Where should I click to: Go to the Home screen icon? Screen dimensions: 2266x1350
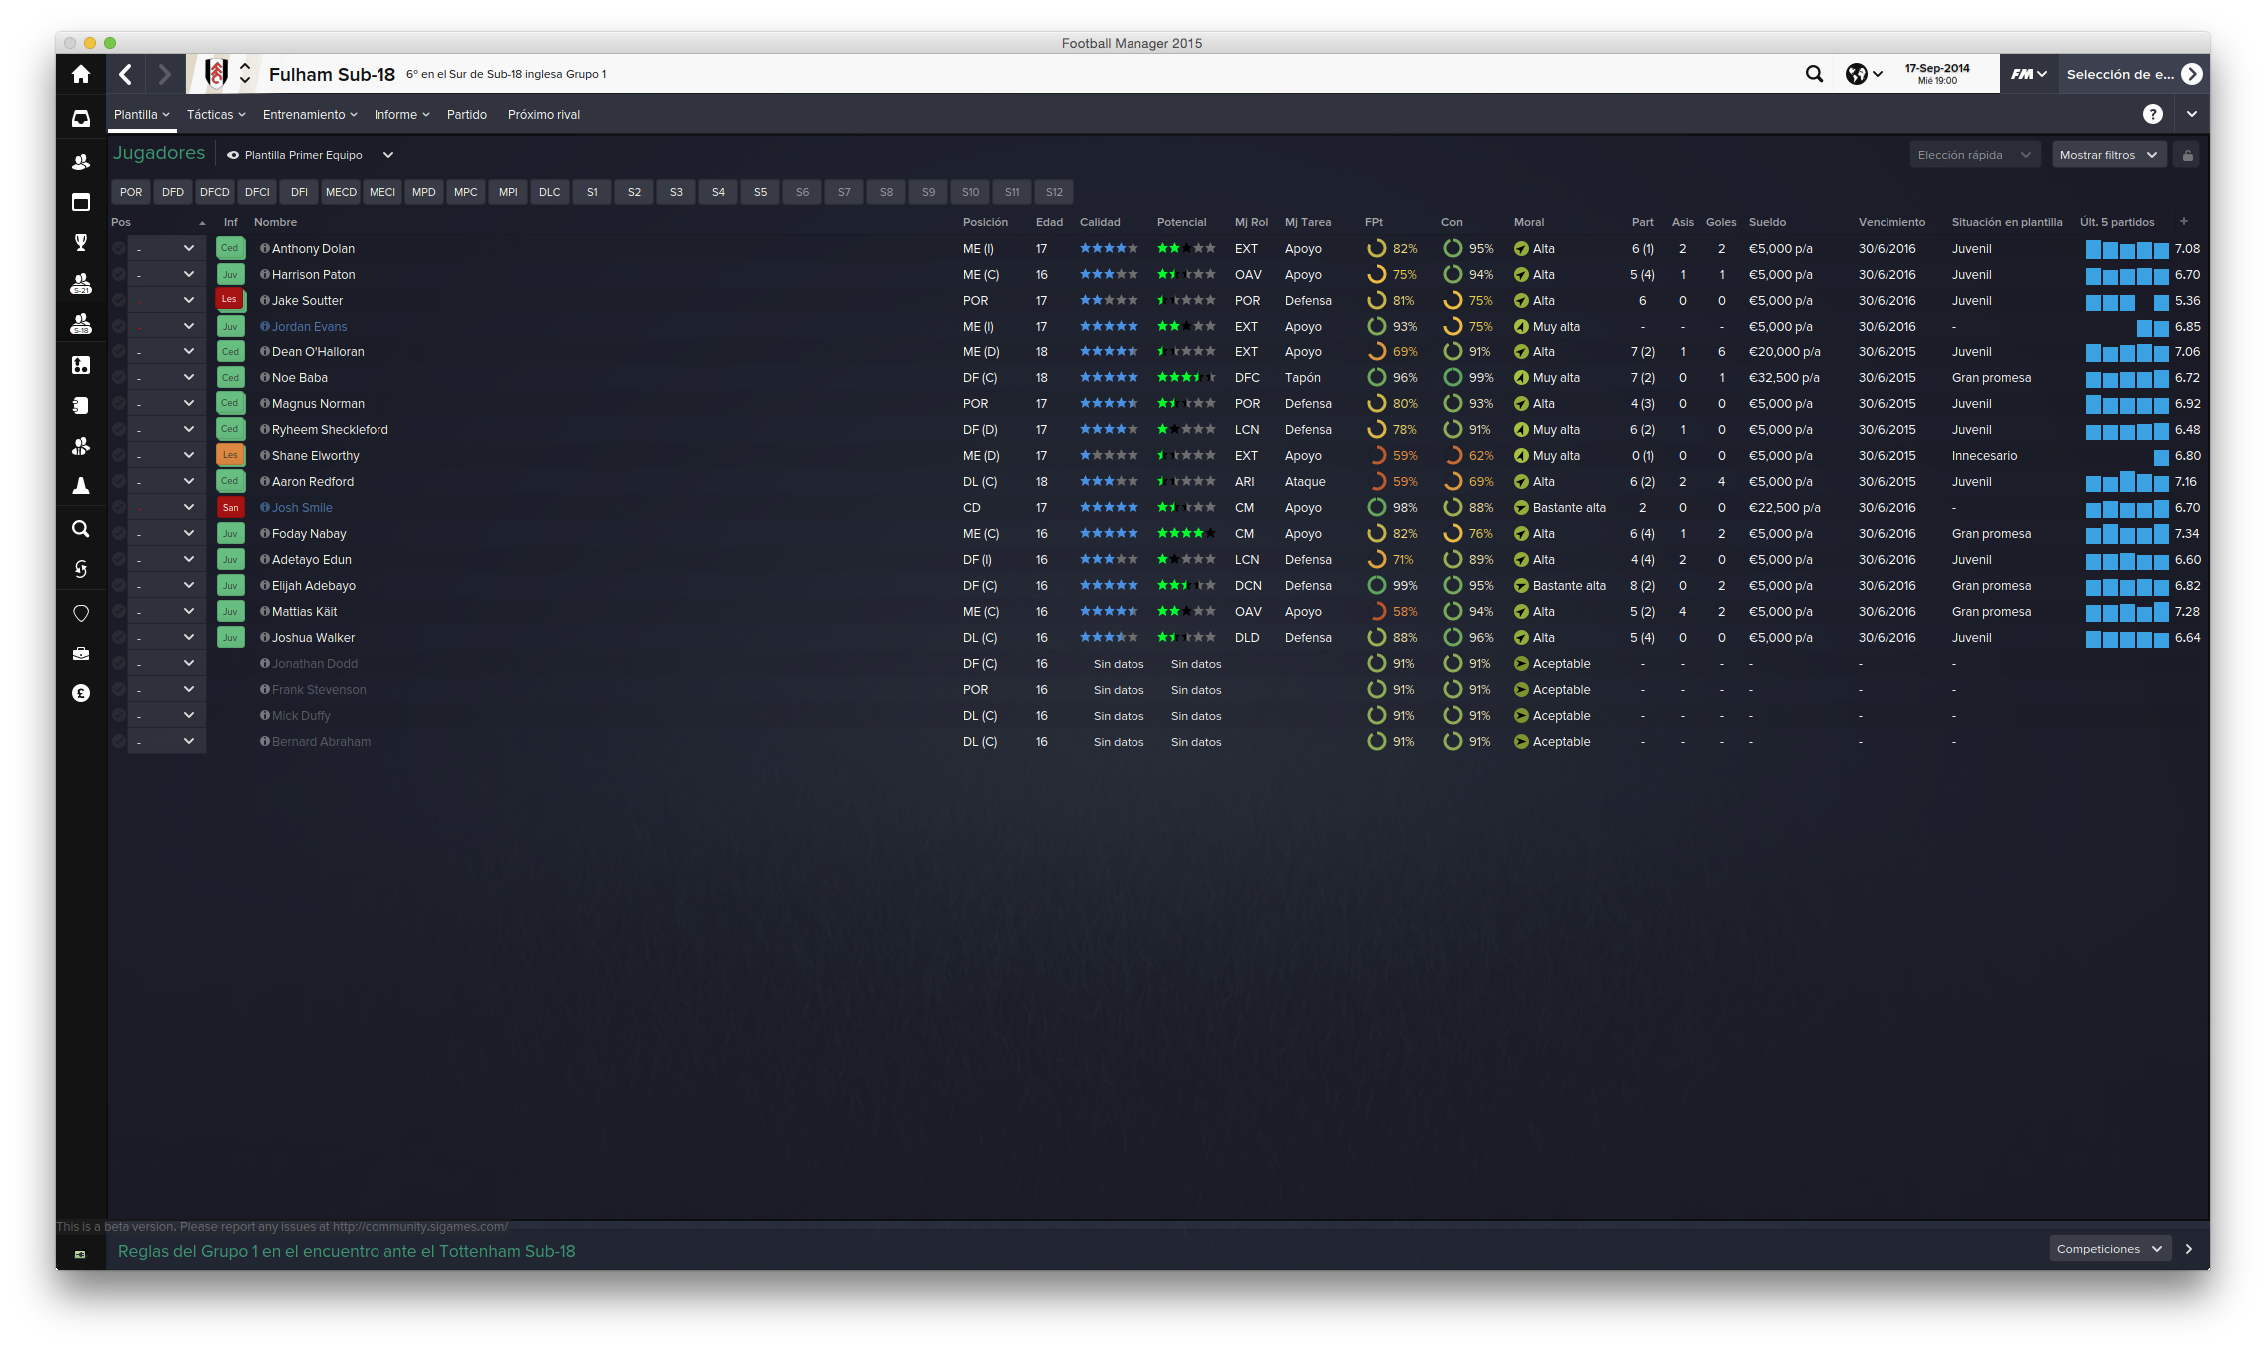[81, 74]
